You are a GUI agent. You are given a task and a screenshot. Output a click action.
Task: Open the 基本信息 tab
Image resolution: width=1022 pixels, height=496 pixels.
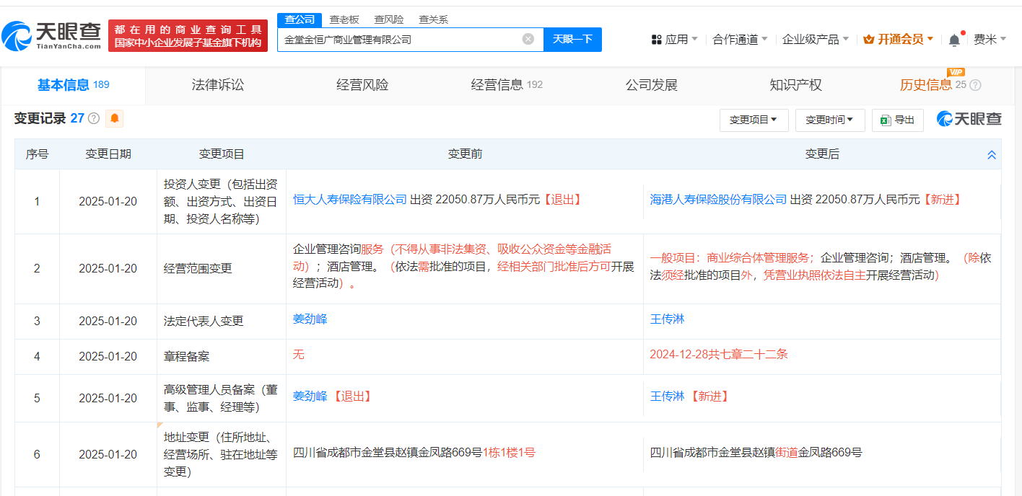(x=73, y=85)
